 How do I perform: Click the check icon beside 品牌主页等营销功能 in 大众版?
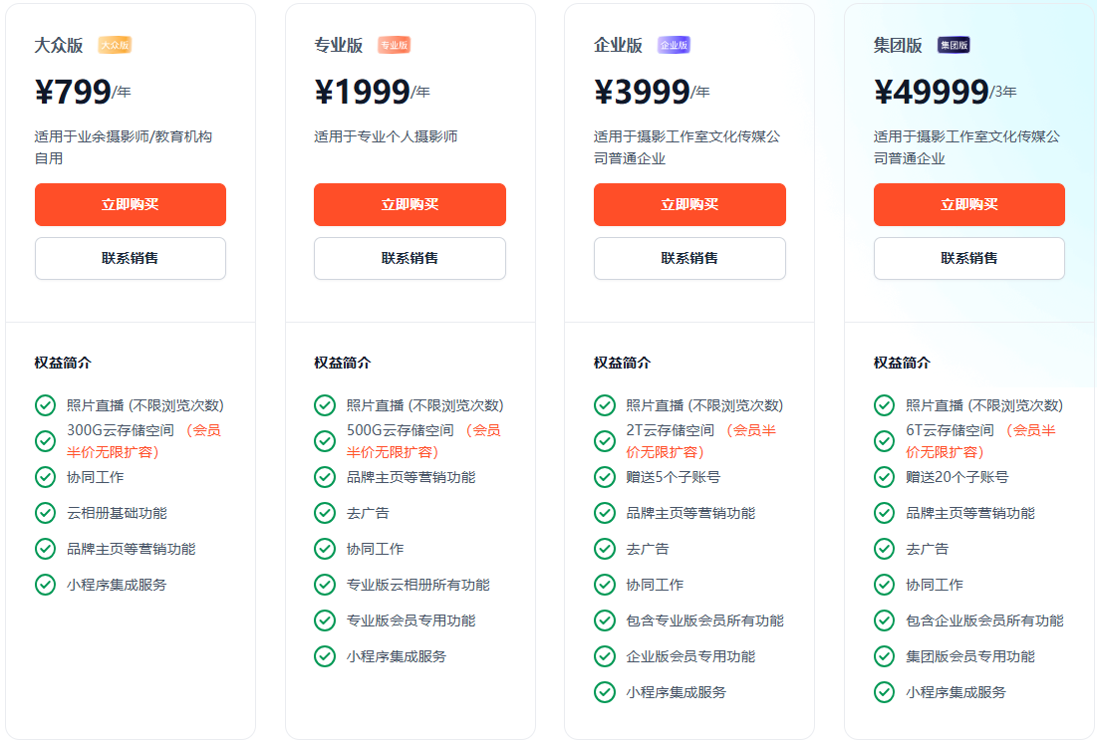[45, 549]
